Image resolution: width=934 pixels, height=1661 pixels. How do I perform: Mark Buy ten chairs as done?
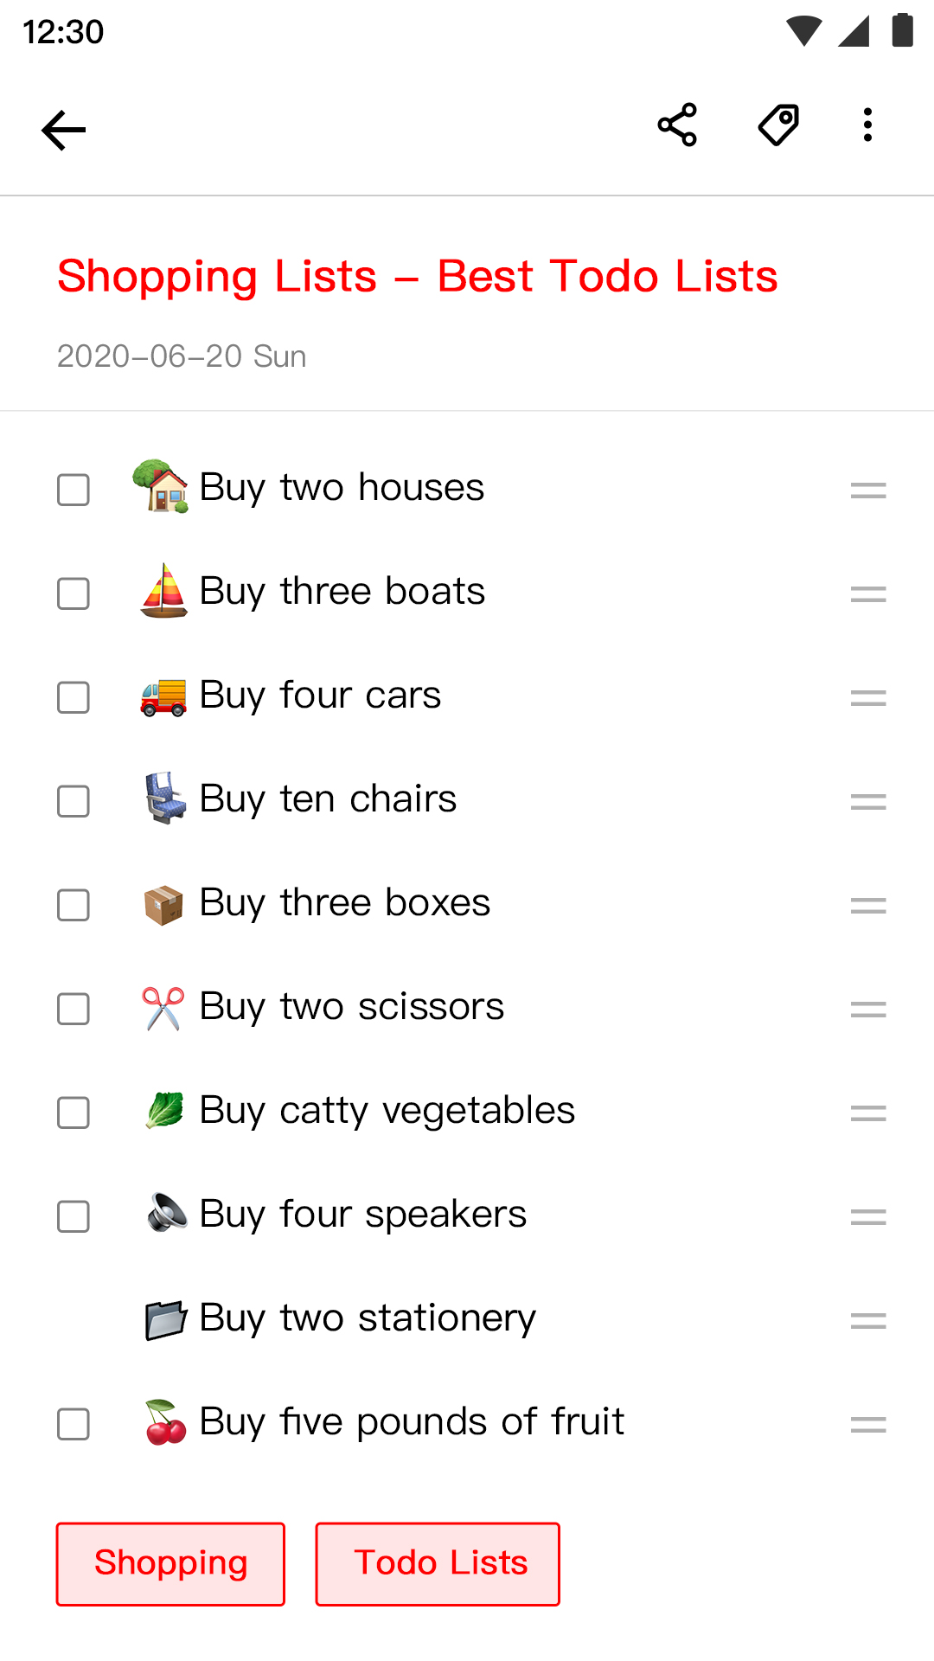click(x=74, y=802)
